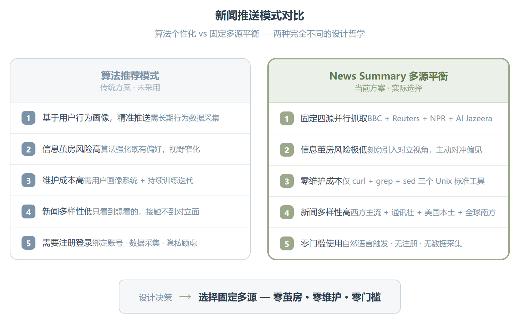
Task: Select the text 需要注册登录
Action: point(67,243)
